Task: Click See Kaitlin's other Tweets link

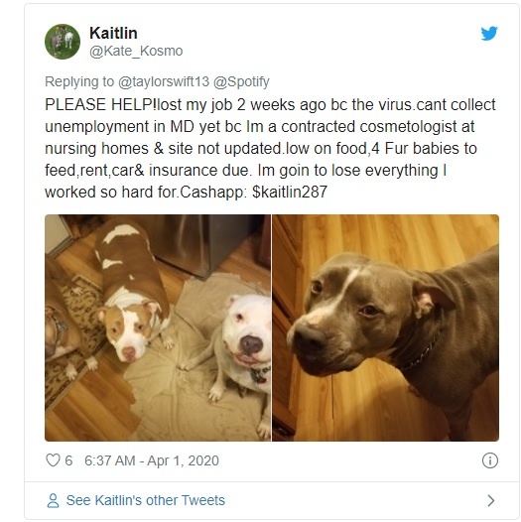Action: click(146, 500)
